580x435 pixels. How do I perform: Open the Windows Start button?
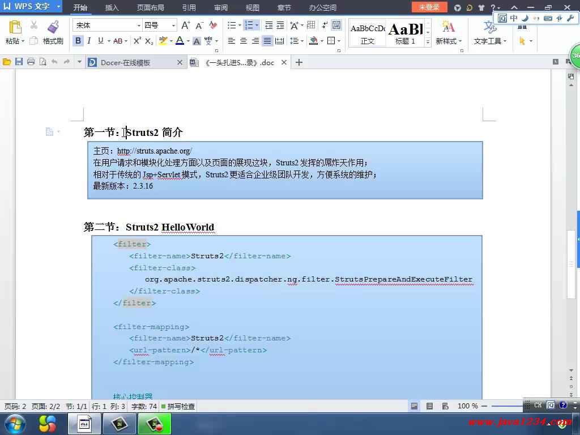[x=15, y=424]
